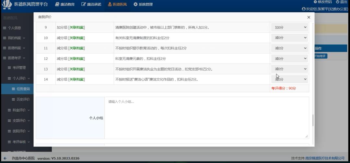Screen dimensions: 350x163
Task: Collapse 个人评价 in the sidebar
Action: click(19, 78)
